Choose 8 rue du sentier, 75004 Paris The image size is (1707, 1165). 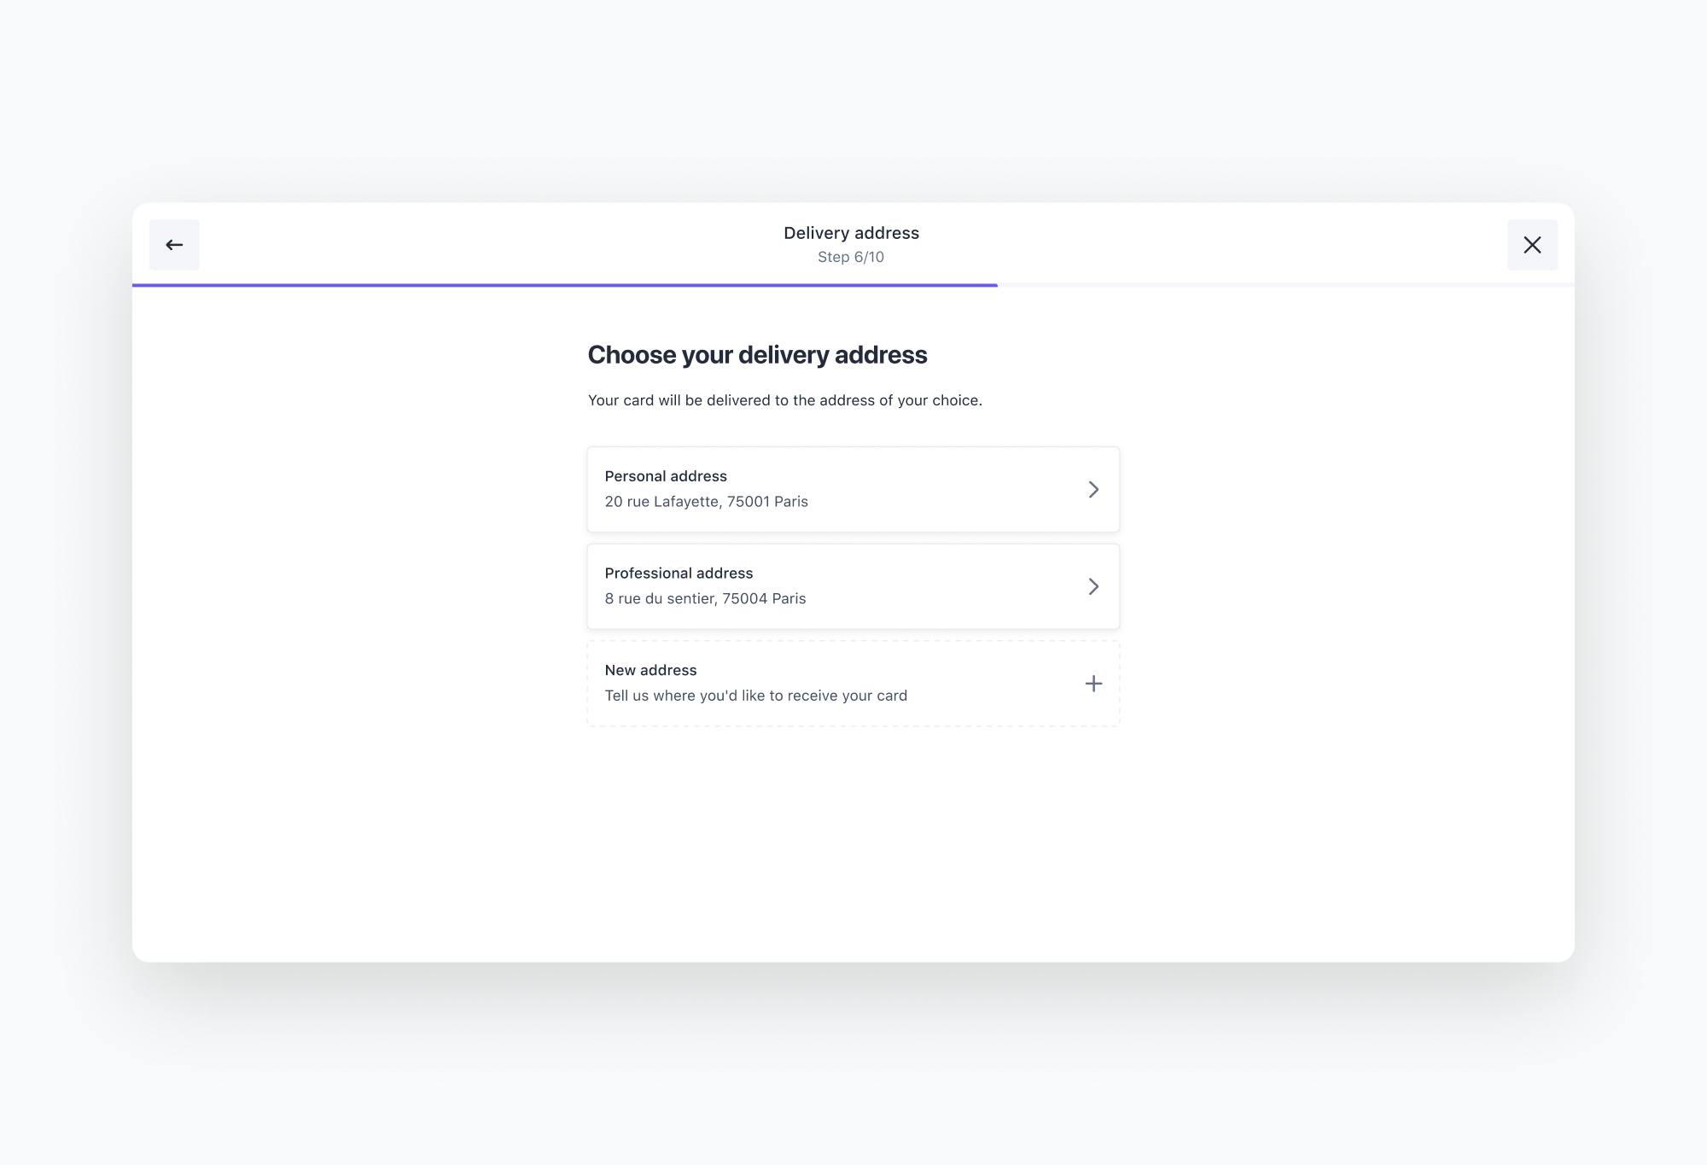[706, 599]
